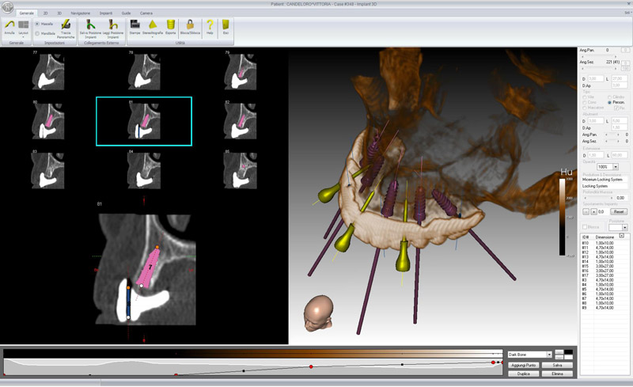Select the Mascella radio button
Screen dimensions: 633x387
tap(36, 23)
